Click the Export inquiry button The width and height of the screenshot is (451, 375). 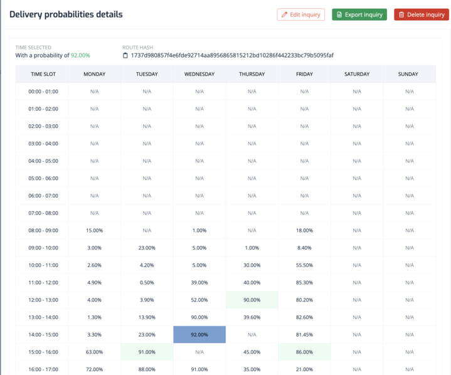(x=359, y=14)
